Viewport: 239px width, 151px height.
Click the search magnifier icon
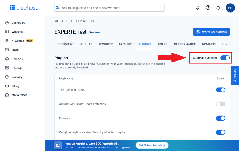coord(57,8)
